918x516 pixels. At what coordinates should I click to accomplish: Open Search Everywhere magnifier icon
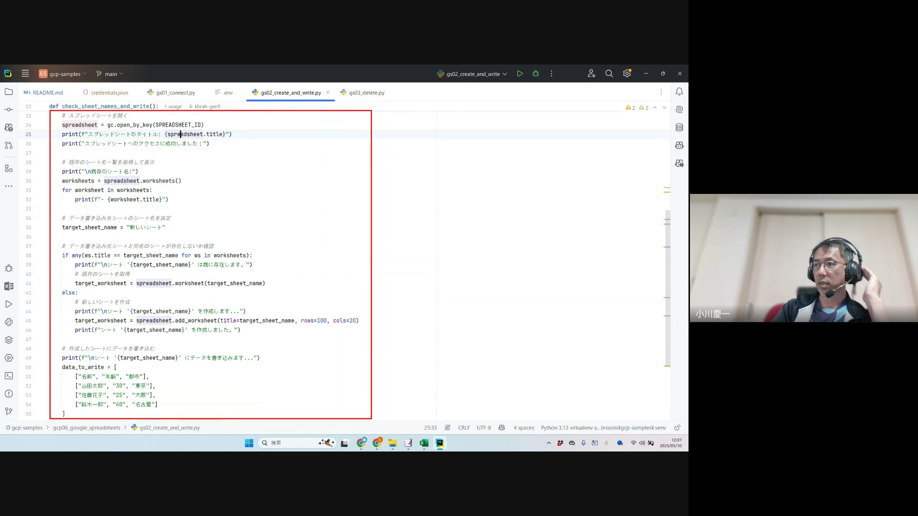(609, 74)
